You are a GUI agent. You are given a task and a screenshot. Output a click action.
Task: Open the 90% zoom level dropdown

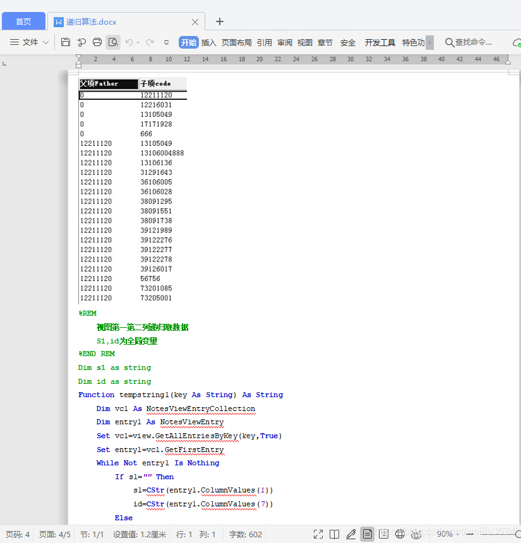point(447,534)
